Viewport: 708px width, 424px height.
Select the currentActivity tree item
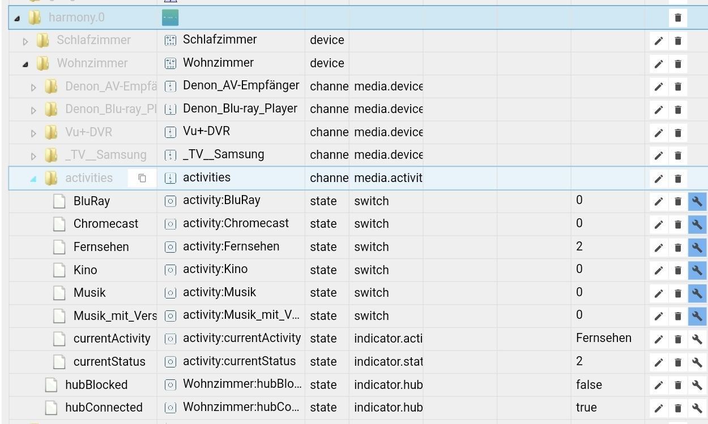coord(112,339)
